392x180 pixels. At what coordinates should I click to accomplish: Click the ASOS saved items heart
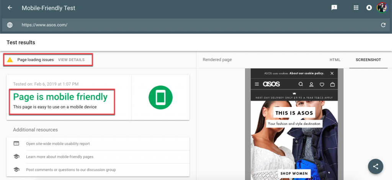point(322,84)
